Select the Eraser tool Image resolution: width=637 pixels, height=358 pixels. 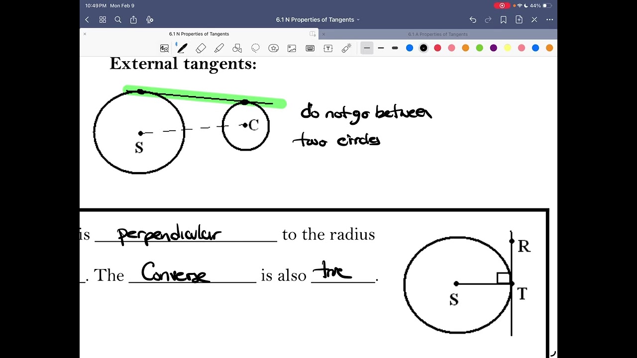201,48
